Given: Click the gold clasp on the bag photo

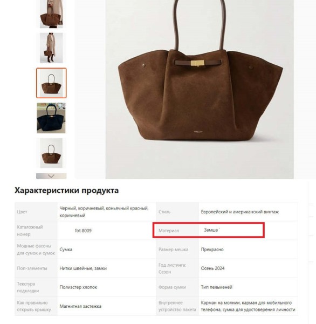Looking at the screenshot, I should coord(197,63).
